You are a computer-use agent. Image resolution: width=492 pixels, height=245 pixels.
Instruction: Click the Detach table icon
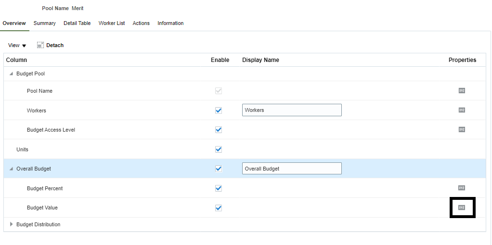pos(40,45)
